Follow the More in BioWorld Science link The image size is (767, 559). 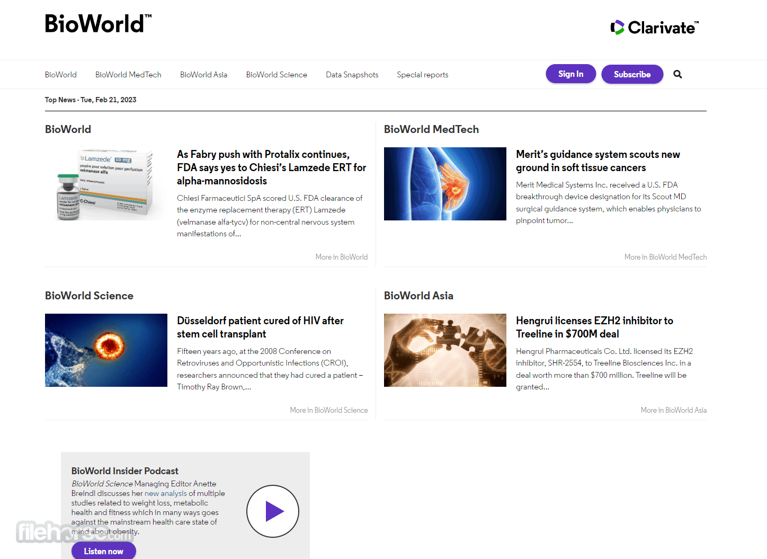(x=329, y=410)
